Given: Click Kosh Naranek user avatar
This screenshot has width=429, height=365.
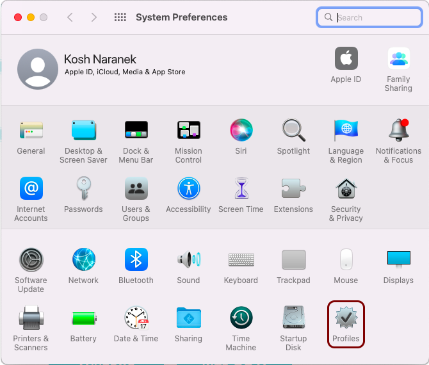Looking at the screenshot, I should (x=38, y=69).
